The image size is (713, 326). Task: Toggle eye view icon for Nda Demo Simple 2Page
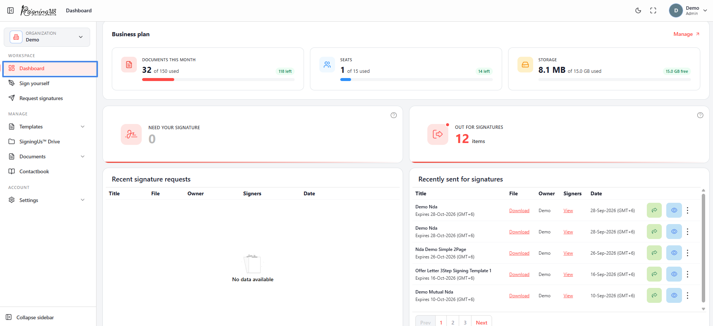674,253
